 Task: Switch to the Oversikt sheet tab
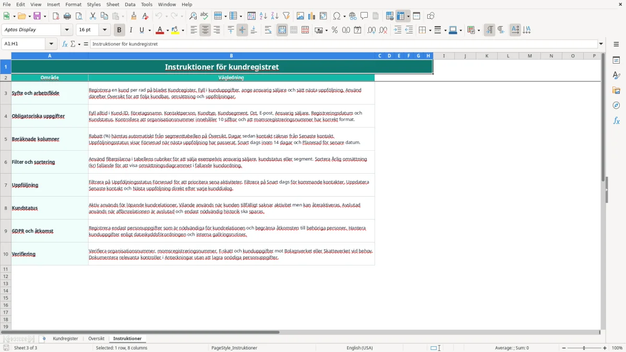point(97,339)
